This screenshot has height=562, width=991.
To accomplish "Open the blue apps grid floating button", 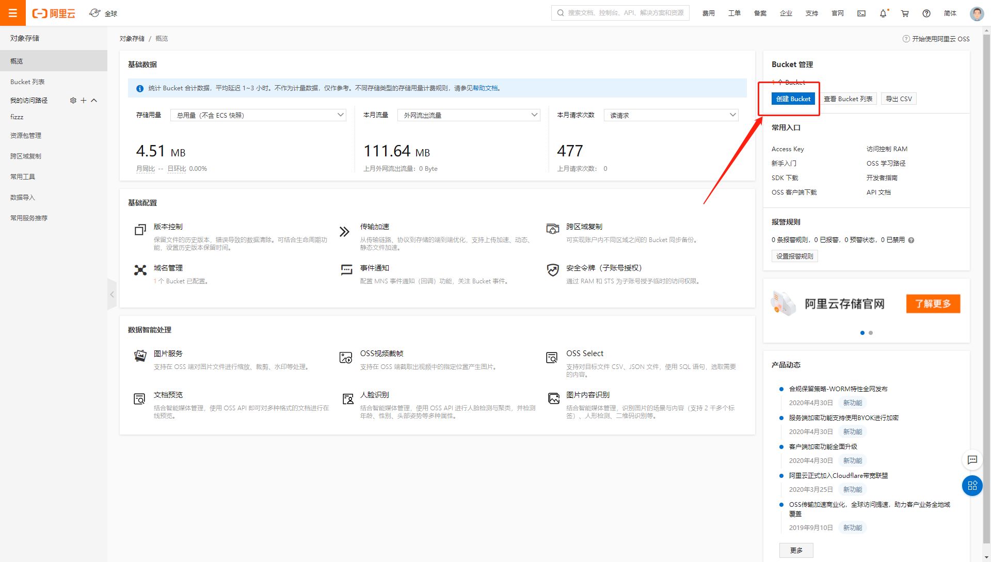I will (x=972, y=485).
